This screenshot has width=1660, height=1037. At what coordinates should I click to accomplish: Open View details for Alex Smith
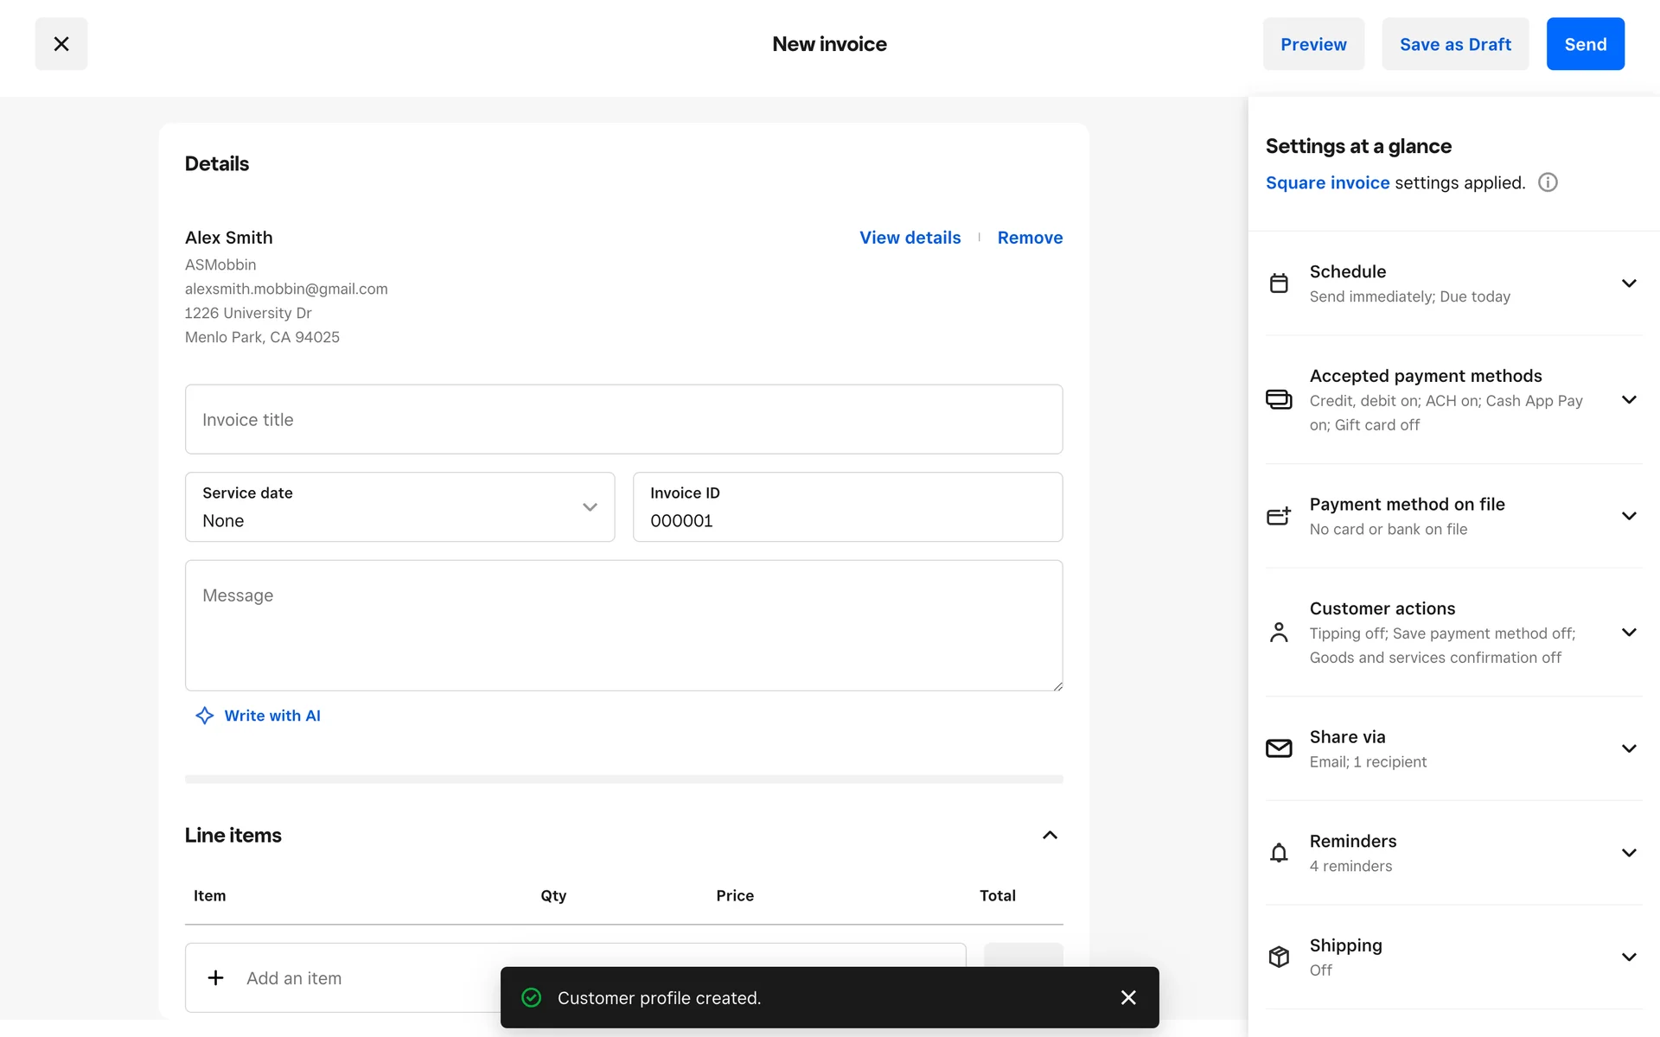point(910,238)
